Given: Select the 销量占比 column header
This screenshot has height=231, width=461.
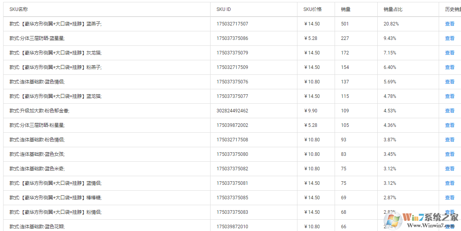Looking at the screenshot, I should [x=393, y=9].
